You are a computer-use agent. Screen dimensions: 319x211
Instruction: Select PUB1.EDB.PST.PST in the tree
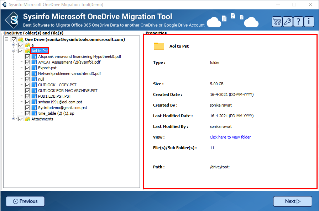[x=54, y=96]
